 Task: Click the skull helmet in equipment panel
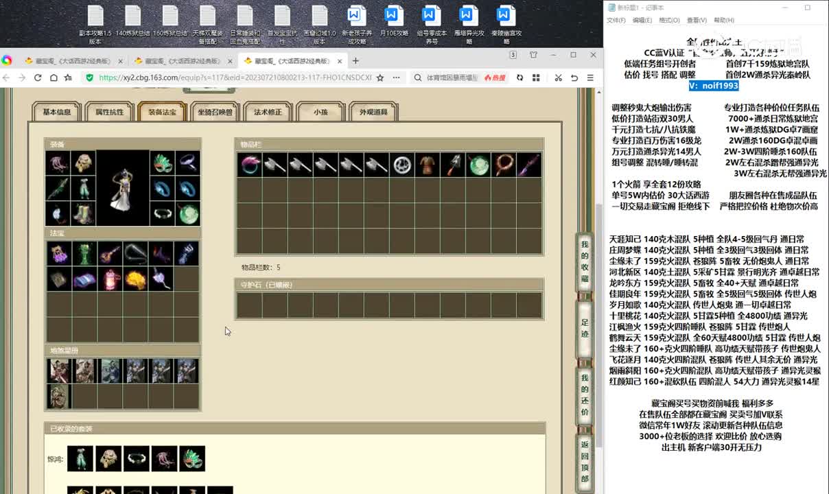[x=84, y=163]
